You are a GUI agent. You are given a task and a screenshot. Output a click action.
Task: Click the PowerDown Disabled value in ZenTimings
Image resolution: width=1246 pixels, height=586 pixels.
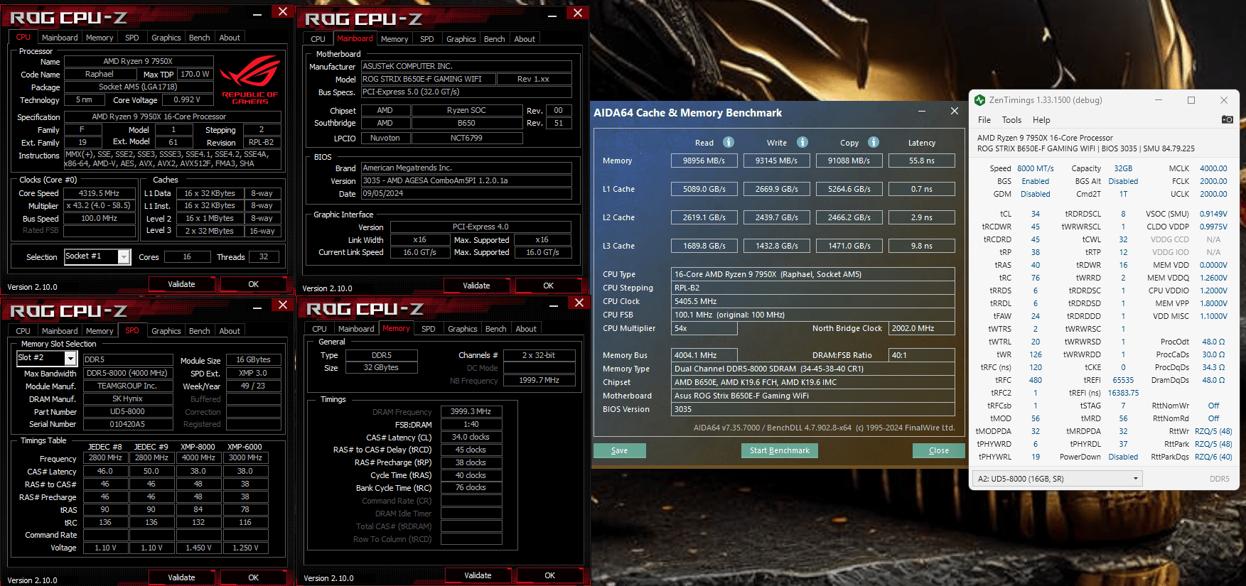(x=1123, y=457)
